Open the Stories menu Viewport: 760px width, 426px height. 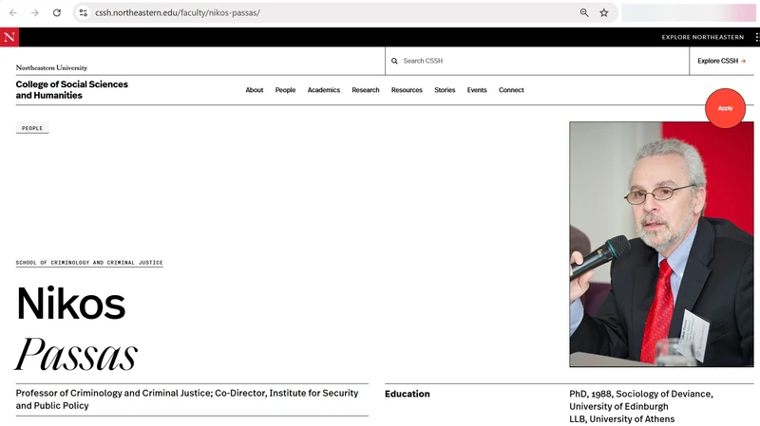tap(445, 90)
